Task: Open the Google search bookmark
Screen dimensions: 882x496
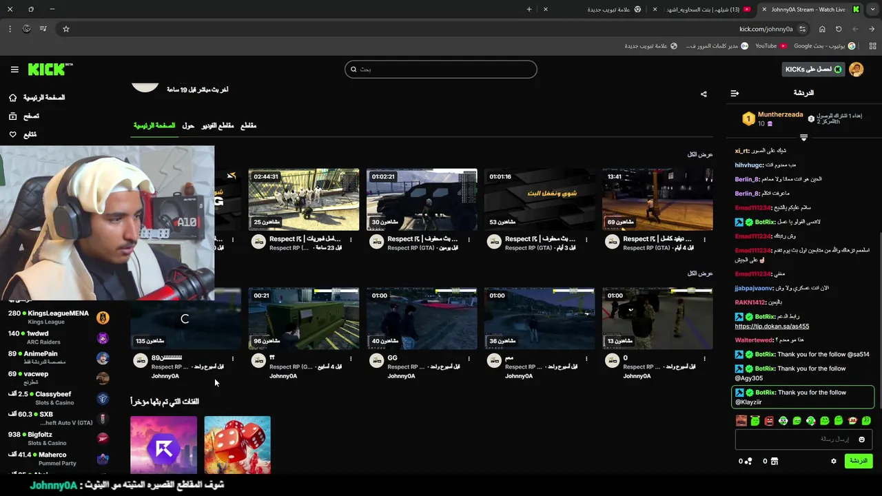Action: (x=825, y=46)
